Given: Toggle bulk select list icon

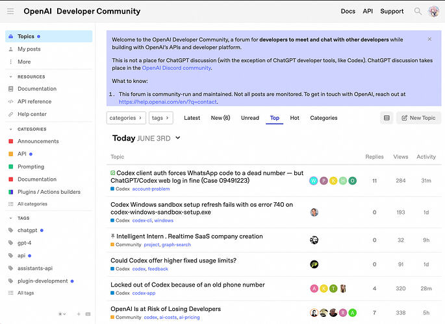Looking at the screenshot, I should coord(387,118).
